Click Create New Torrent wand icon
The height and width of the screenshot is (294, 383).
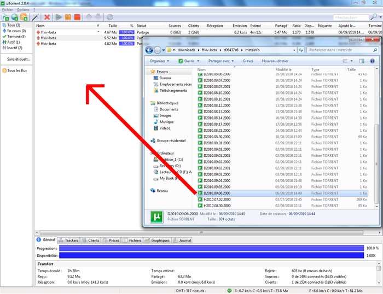click(x=36, y=17)
